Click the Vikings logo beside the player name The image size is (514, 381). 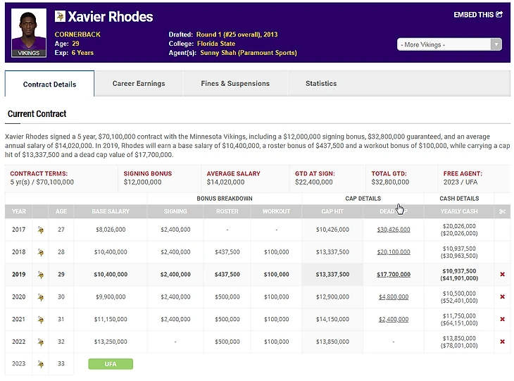(60, 16)
